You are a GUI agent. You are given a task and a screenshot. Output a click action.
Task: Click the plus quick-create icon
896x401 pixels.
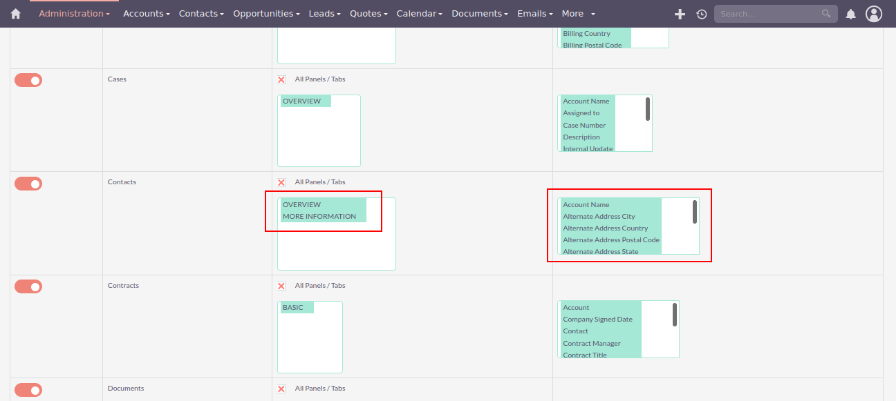pos(680,14)
